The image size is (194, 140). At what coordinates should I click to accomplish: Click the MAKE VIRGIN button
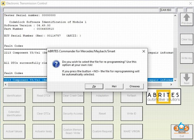click(x=132, y=131)
